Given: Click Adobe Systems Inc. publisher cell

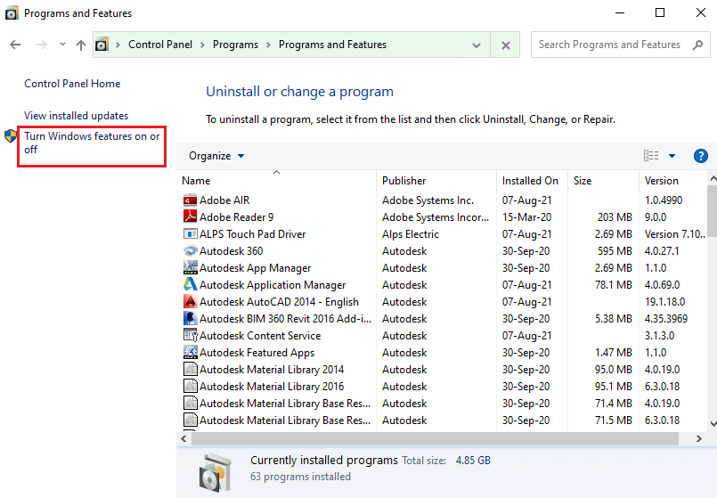Looking at the screenshot, I should [428, 200].
